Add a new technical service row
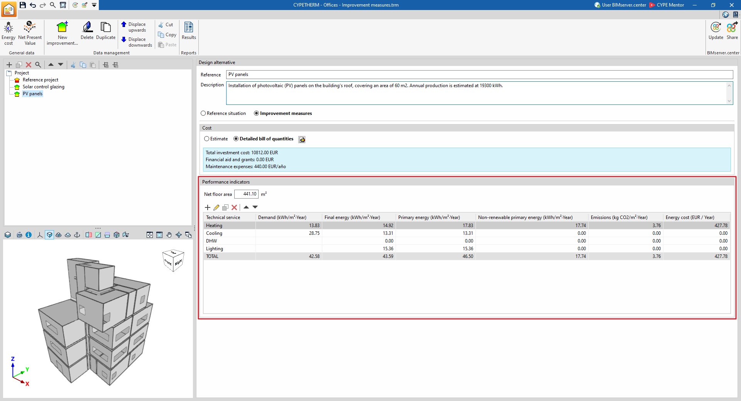This screenshot has height=401, width=741. tap(208, 207)
